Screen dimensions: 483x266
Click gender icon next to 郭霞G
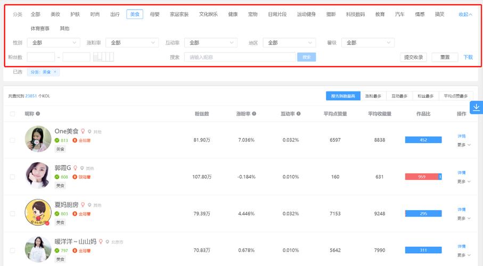(76, 168)
